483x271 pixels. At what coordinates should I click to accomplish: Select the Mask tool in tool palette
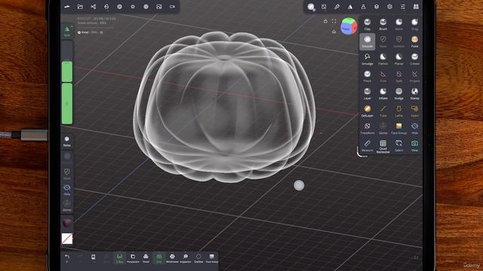[383, 41]
